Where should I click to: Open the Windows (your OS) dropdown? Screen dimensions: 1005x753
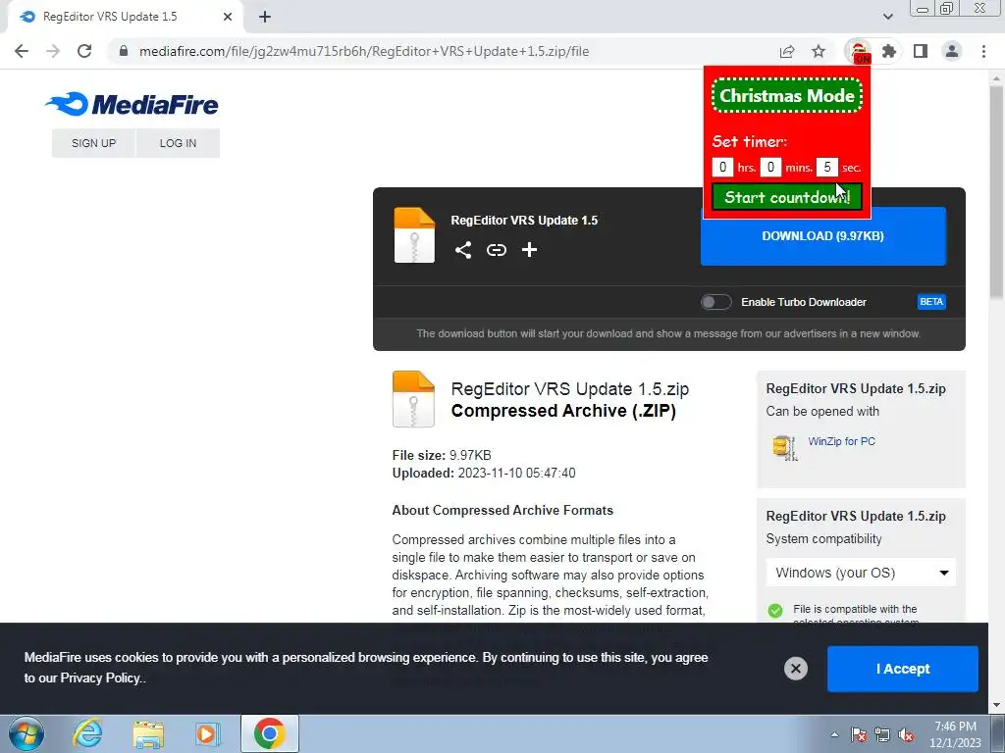tap(861, 573)
